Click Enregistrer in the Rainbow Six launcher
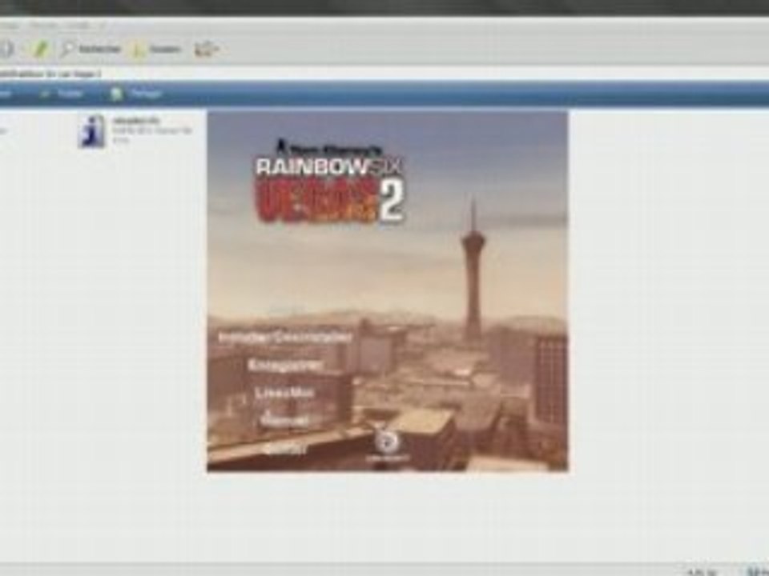The image size is (769, 576). click(286, 365)
